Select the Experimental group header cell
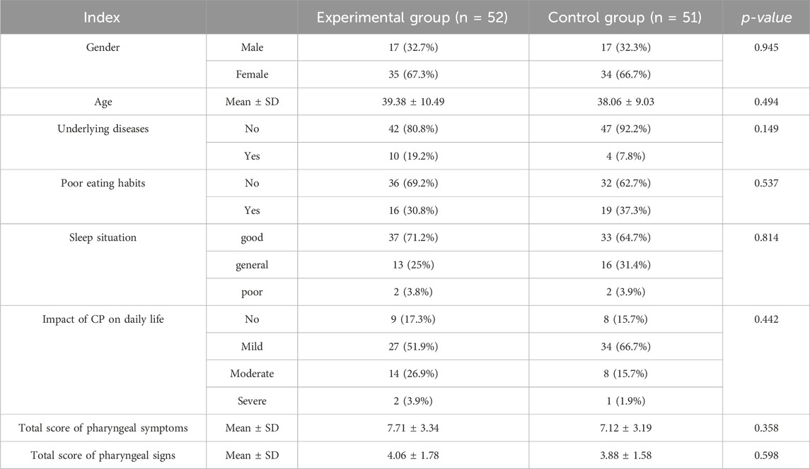Viewport: 810px width, 469px height. (x=412, y=18)
